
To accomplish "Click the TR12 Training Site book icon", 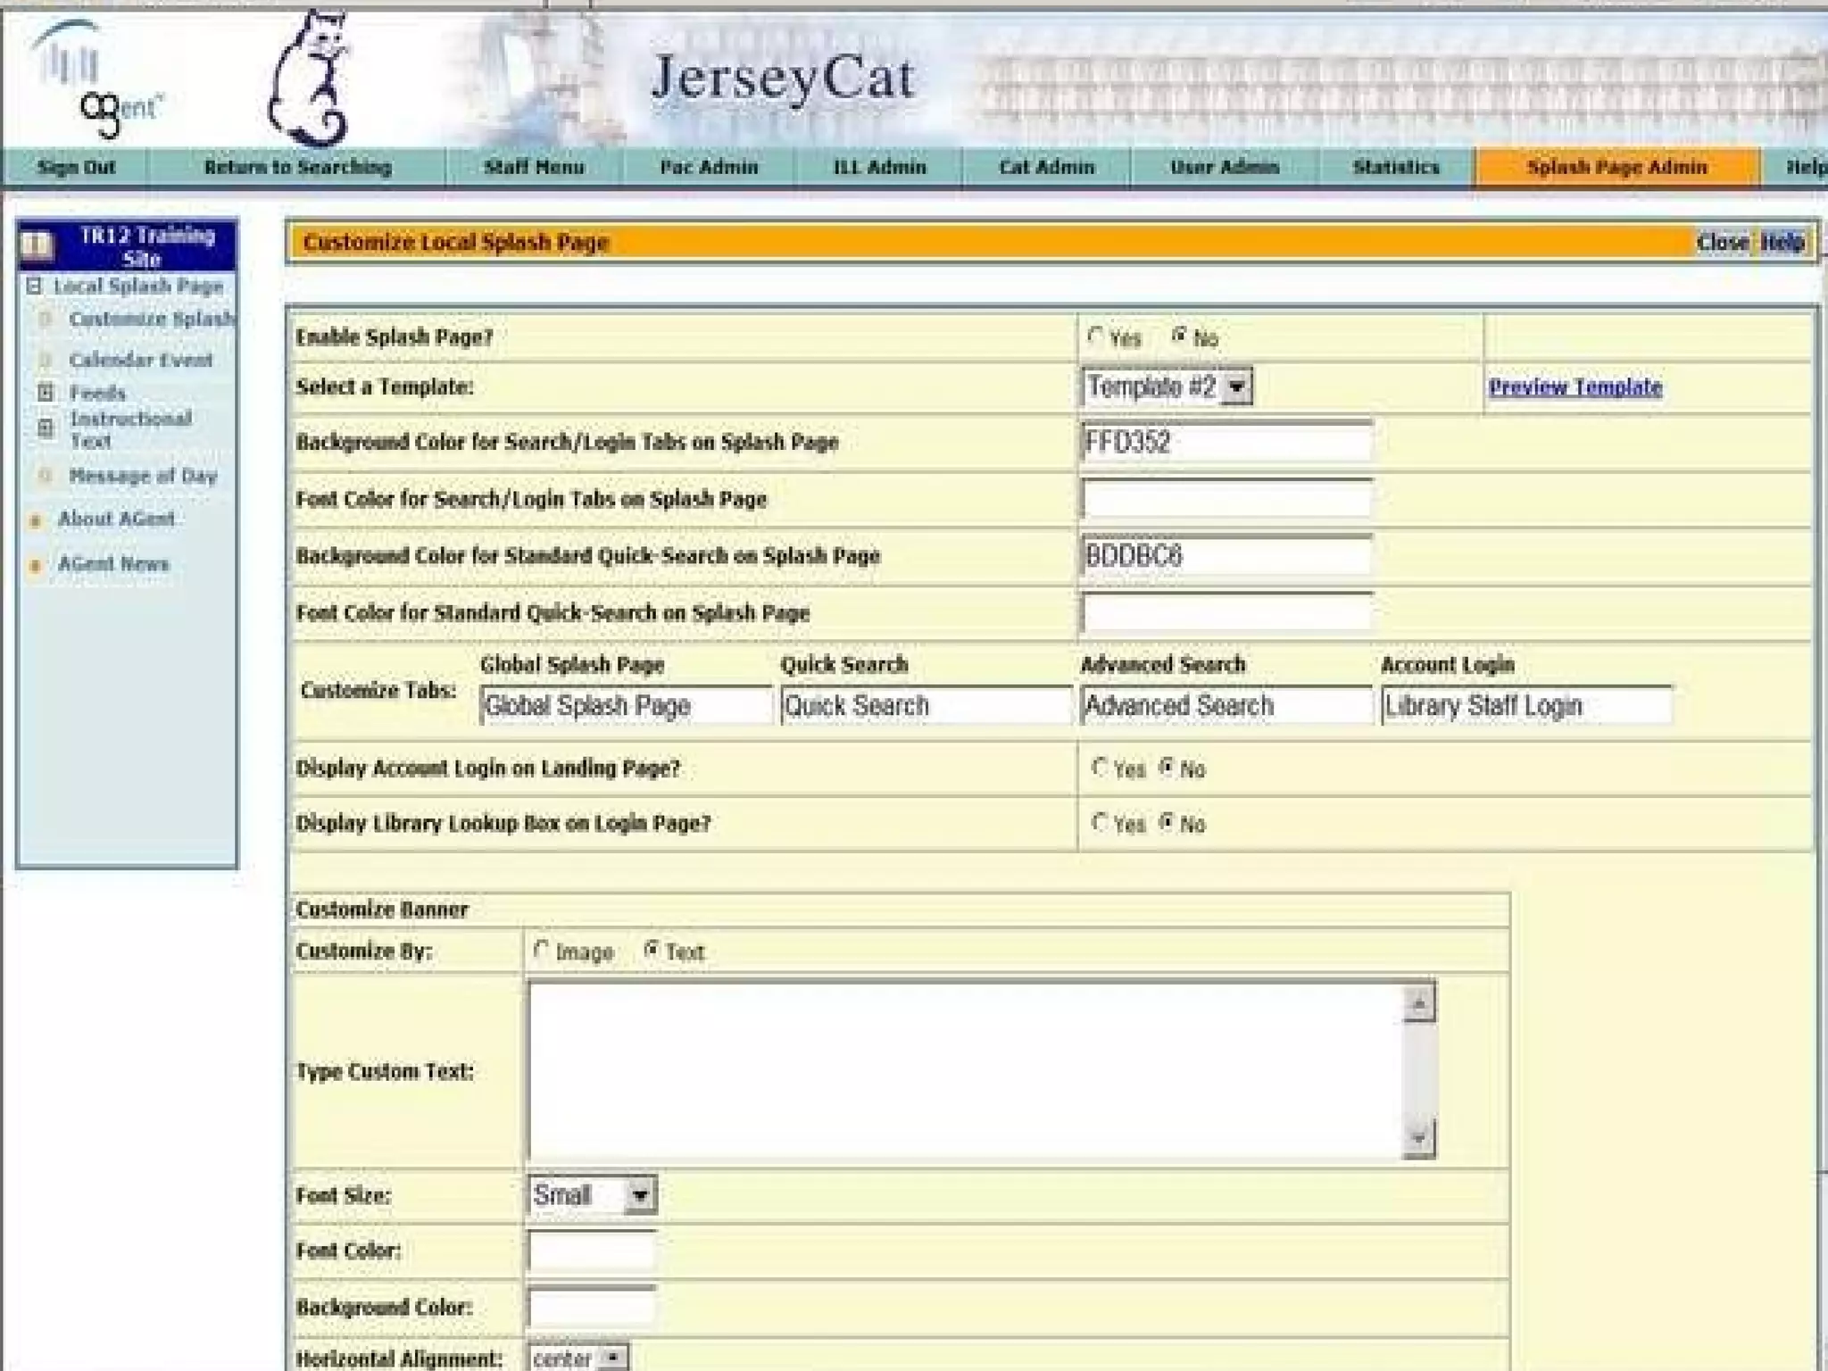I will pos(37,245).
